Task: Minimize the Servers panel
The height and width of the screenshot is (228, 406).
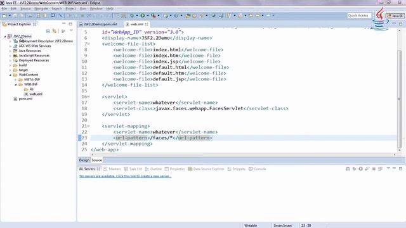Action: coord(395,168)
